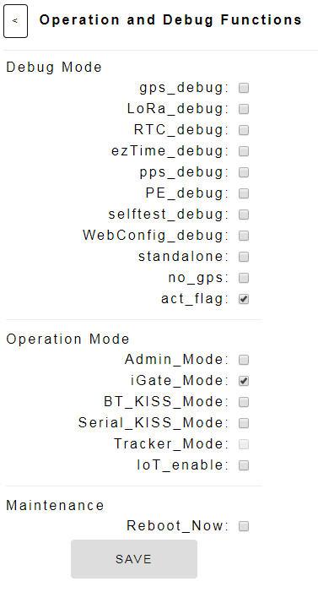Click the SAVE button
The image size is (318, 592).
[x=134, y=559]
